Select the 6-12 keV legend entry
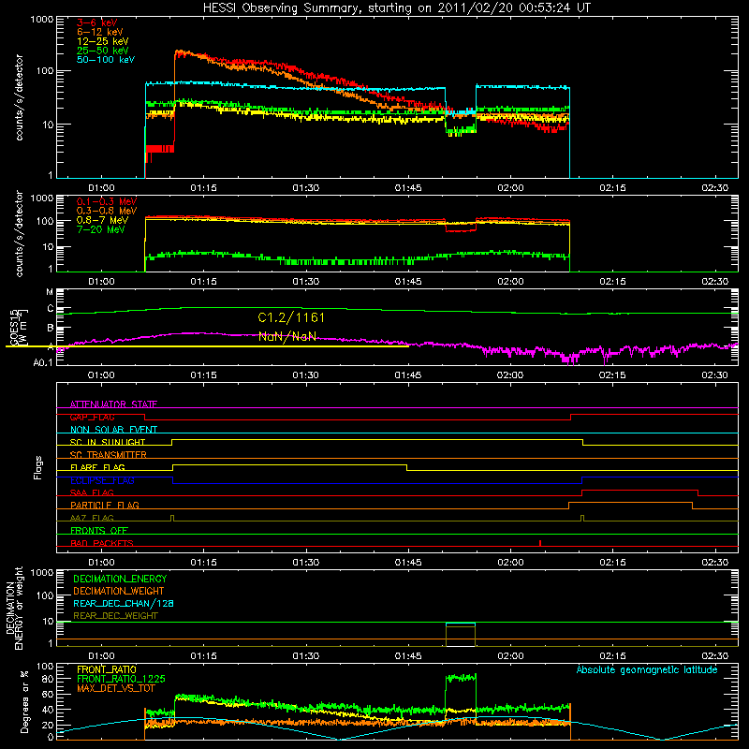Image resolution: width=749 pixels, height=749 pixels. [100, 32]
